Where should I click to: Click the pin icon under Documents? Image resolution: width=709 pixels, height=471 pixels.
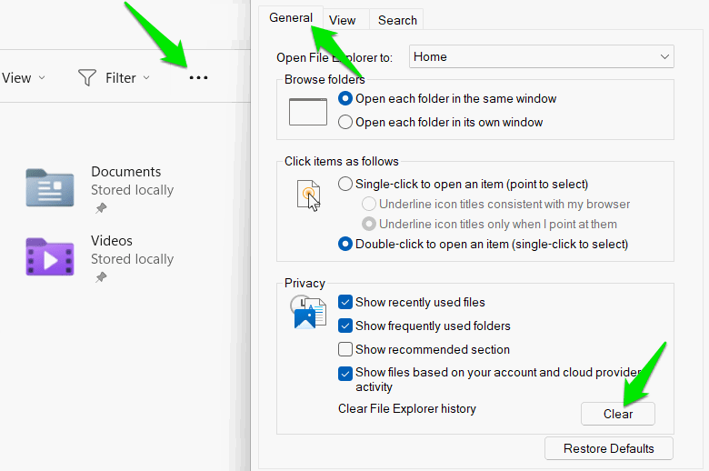[x=101, y=208]
